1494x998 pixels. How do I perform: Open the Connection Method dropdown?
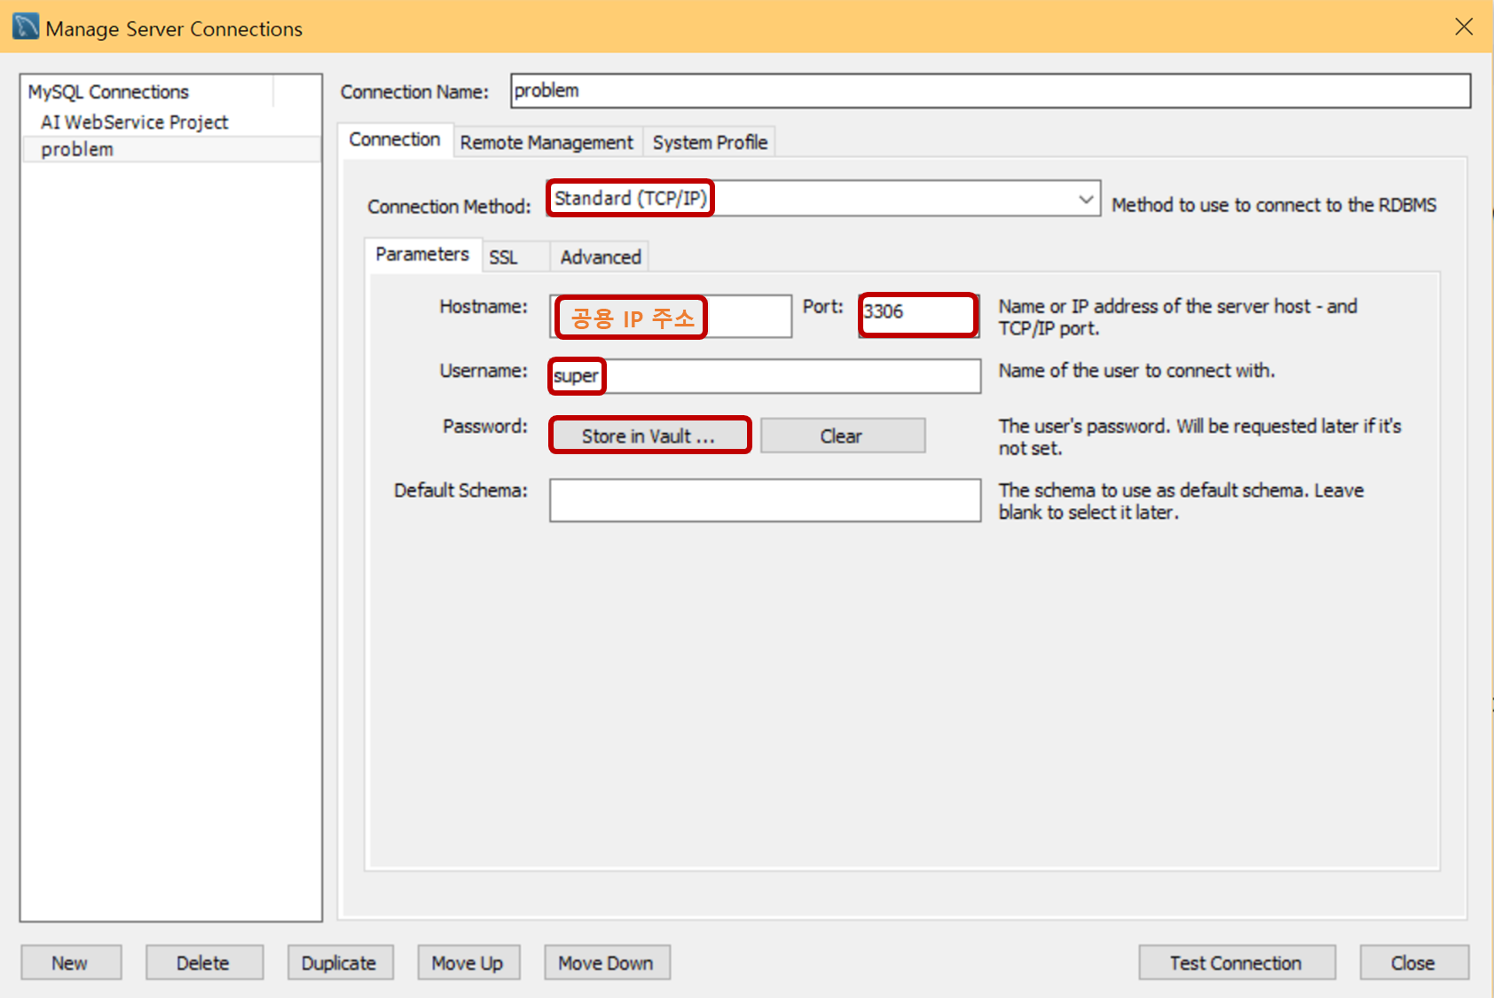click(823, 199)
